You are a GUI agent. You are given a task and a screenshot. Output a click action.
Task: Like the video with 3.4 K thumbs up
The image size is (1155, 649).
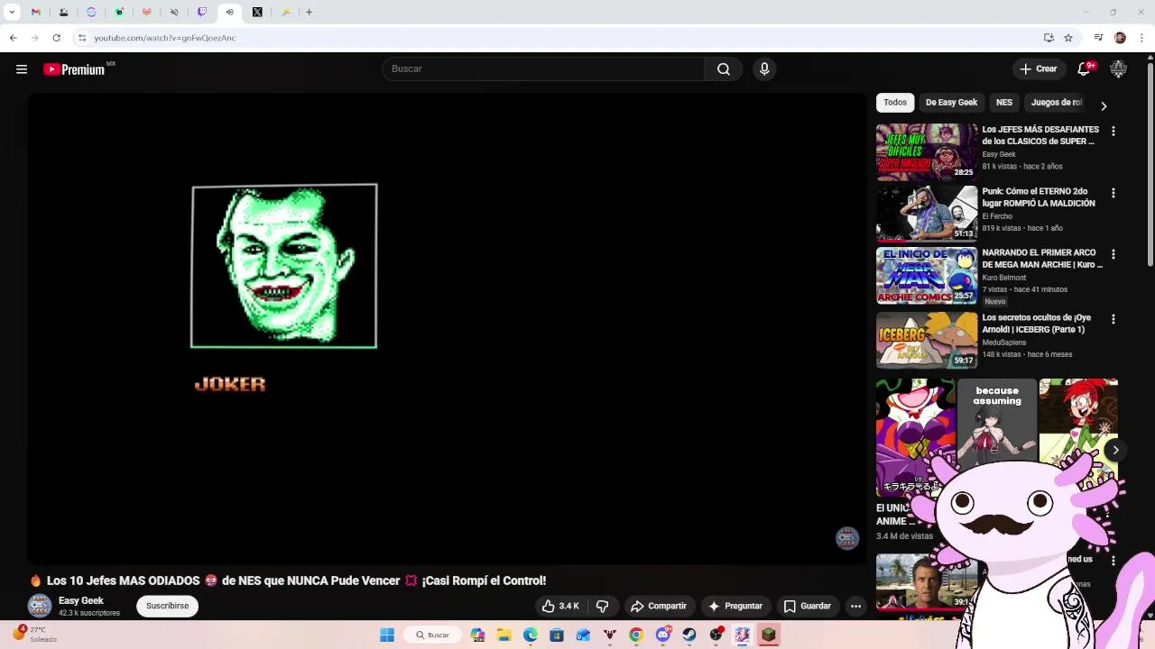[x=559, y=606]
